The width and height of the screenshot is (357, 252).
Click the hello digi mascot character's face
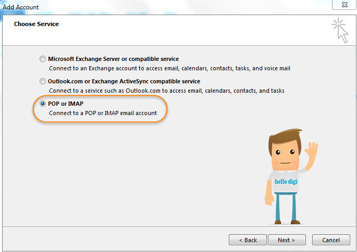coord(285,156)
